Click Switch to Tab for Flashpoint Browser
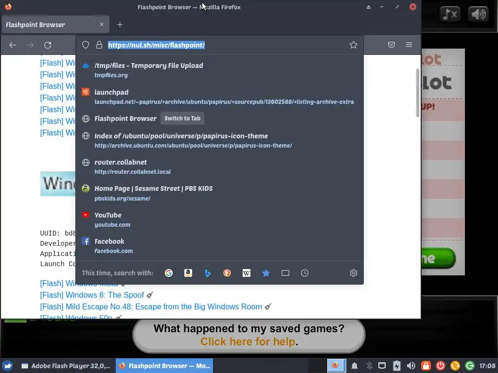This screenshot has width=498, height=373. click(182, 119)
